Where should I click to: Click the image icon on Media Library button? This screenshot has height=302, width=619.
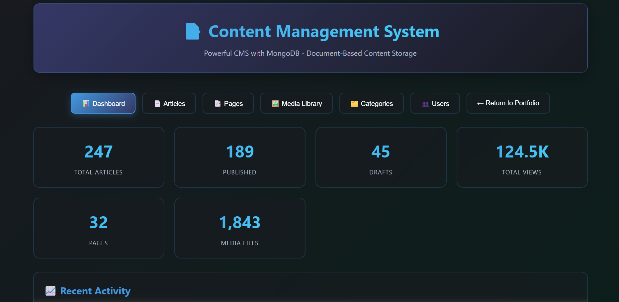tap(275, 103)
